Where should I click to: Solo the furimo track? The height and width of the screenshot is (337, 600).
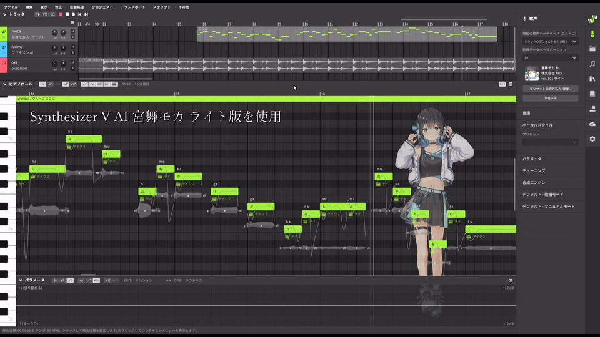(72, 52)
